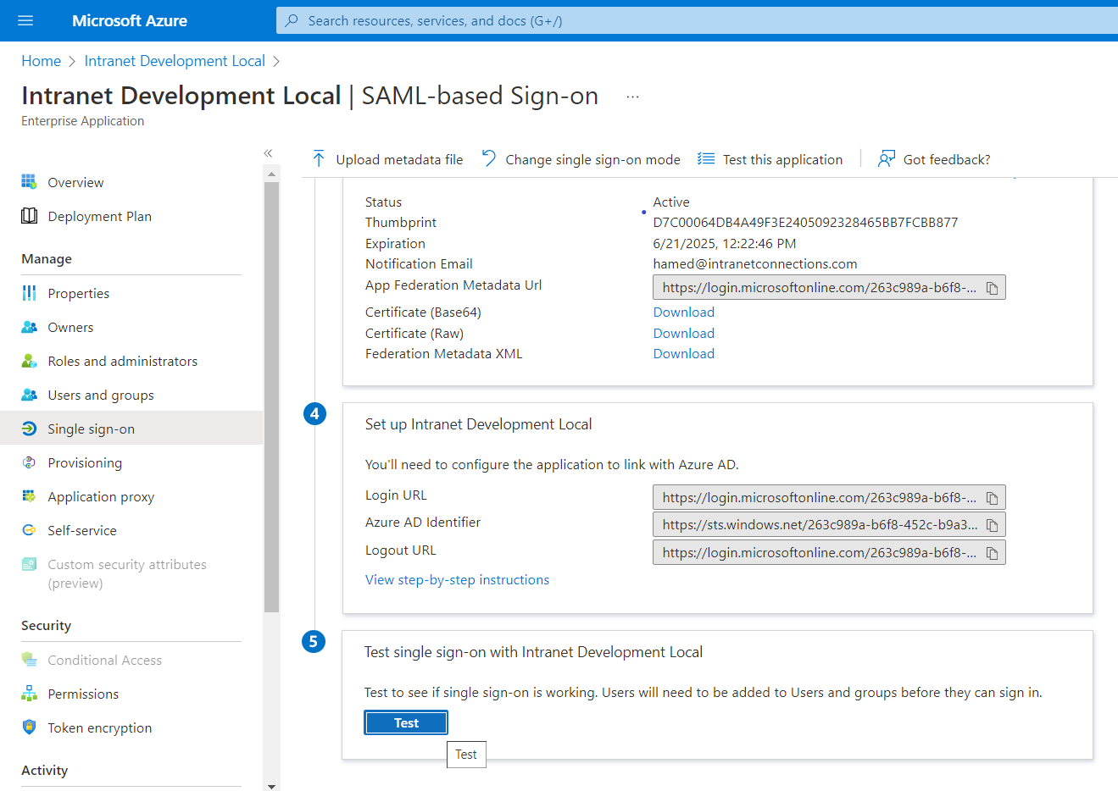This screenshot has height=791, width=1118.
Task: Click the sidebar scroll down arrow
Action: point(271,785)
